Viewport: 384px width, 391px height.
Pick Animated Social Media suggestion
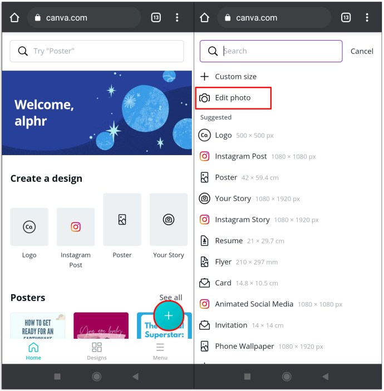point(271,304)
